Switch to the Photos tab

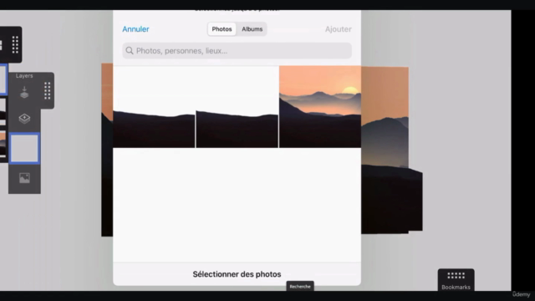tap(222, 29)
